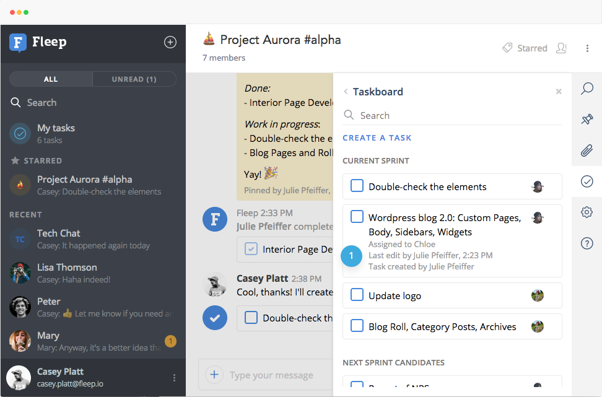Open help with the question mark icon

click(x=587, y=243)
